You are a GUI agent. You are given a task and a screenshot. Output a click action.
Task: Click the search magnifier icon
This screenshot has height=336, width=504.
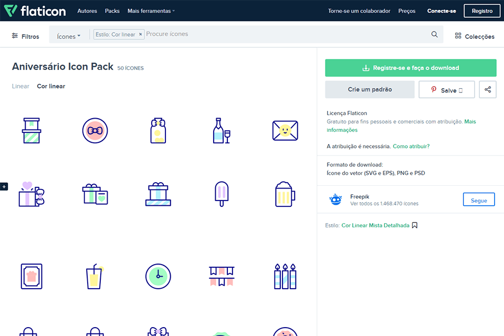click(x=434, y=34)
